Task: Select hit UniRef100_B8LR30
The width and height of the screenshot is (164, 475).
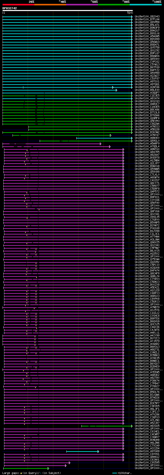Action: (x=147, y=90)
